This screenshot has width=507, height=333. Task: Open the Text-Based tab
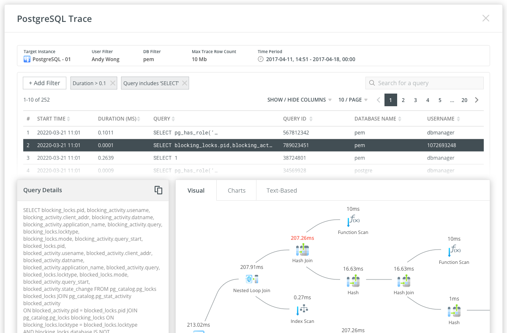281,191
